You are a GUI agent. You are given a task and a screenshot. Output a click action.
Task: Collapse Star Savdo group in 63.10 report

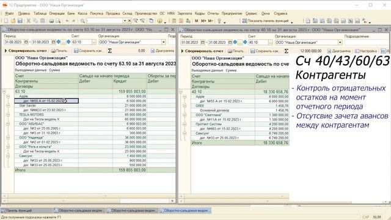8,106
